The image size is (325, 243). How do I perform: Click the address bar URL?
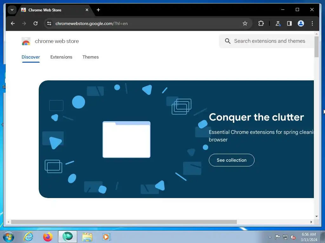click(92, 23)
